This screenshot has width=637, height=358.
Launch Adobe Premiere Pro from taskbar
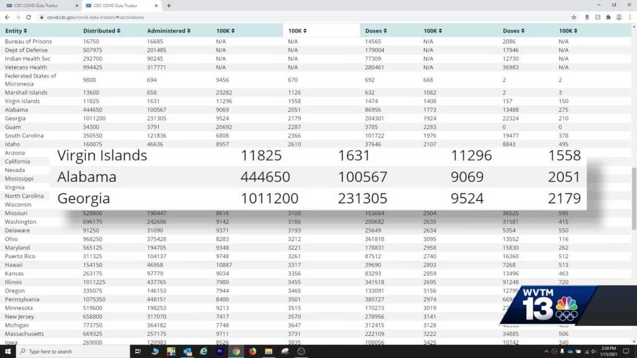pos(220,351)
